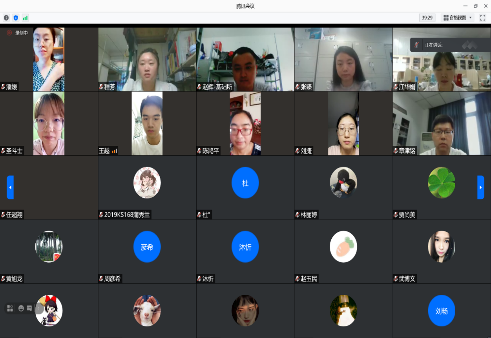Open the 宫格视图 layout dropdown
This screenshot has width=491, height=338.
[x=458, y=18]
